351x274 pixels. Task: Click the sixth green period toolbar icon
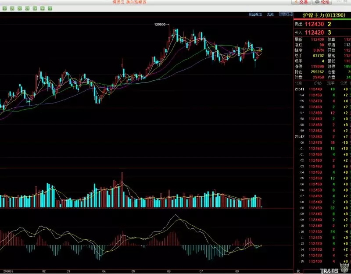[43, 8]
